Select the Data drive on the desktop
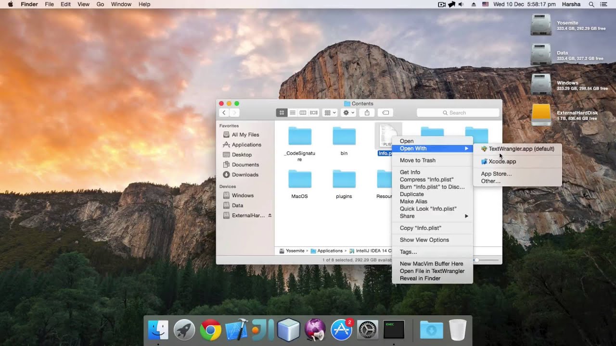616x346 pixels. 541,55
